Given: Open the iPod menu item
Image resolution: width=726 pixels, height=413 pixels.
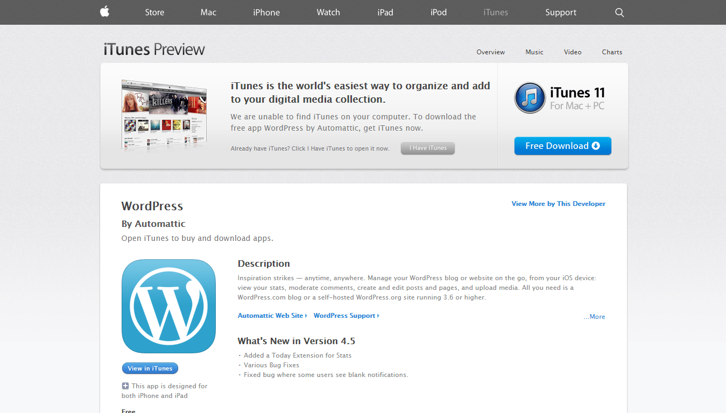Looking at the screenshot, I should (x=439, y=12).
